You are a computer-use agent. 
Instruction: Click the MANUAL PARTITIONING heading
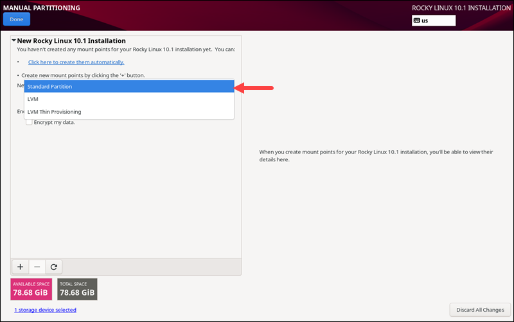click(x=42, y=8)
